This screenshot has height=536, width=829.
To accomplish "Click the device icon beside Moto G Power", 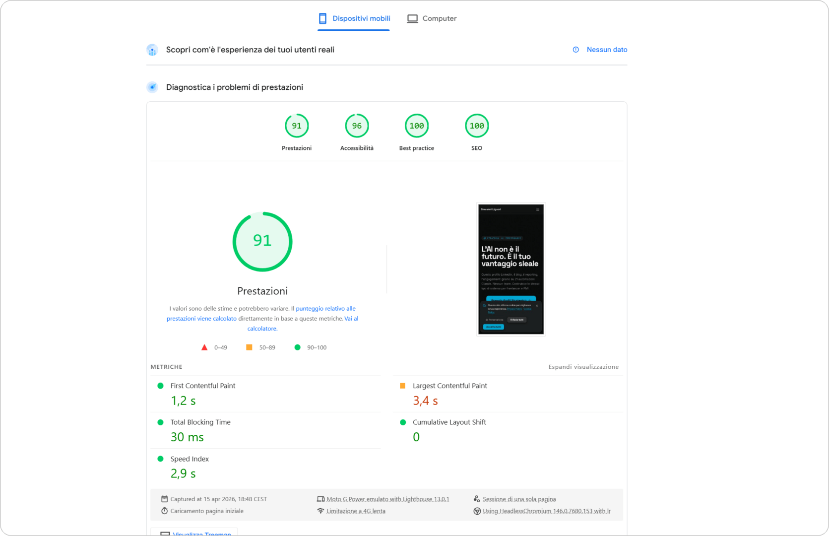I will tap(320, 499).
